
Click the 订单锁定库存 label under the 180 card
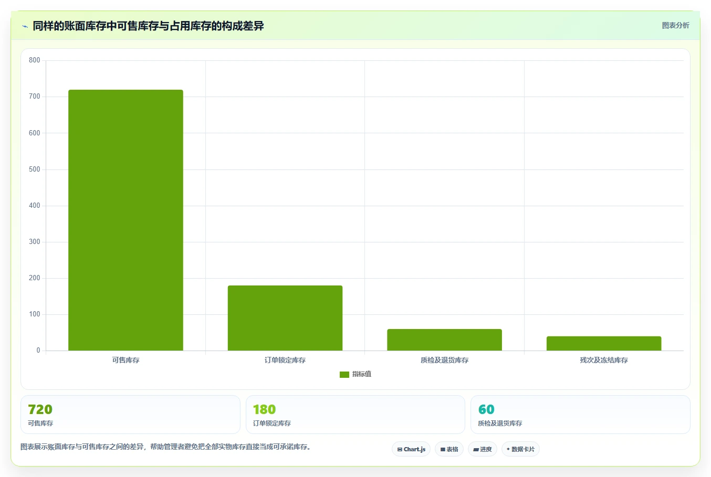(271, 423)
